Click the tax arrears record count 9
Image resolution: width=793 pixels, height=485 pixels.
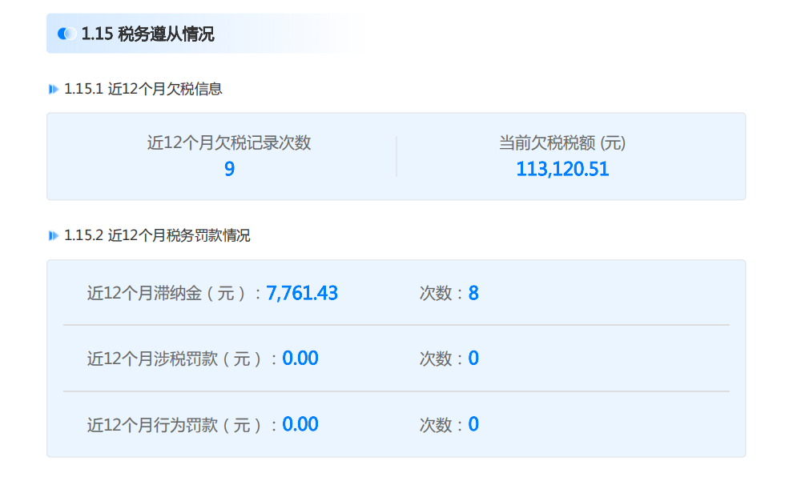click(x=230, y=169)
